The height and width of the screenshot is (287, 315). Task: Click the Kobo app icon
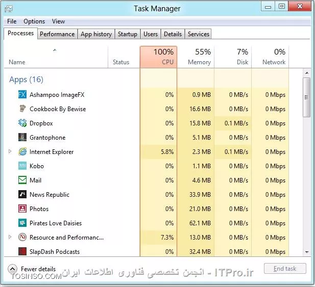(22, 166)
